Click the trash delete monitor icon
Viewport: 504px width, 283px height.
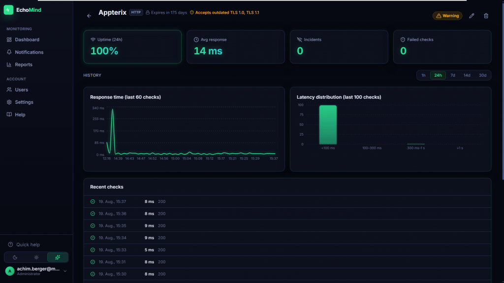click(x=486, y=16)
